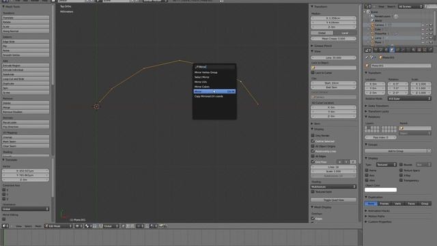Click the Translate button in Mesh Tools

pos(25,18)
